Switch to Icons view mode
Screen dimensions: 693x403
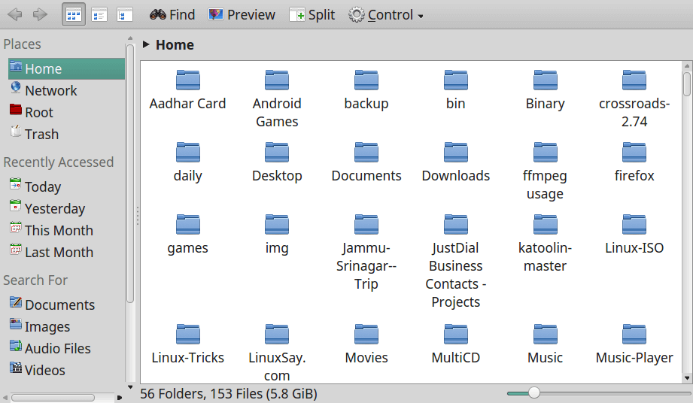[x=74, y=14]
